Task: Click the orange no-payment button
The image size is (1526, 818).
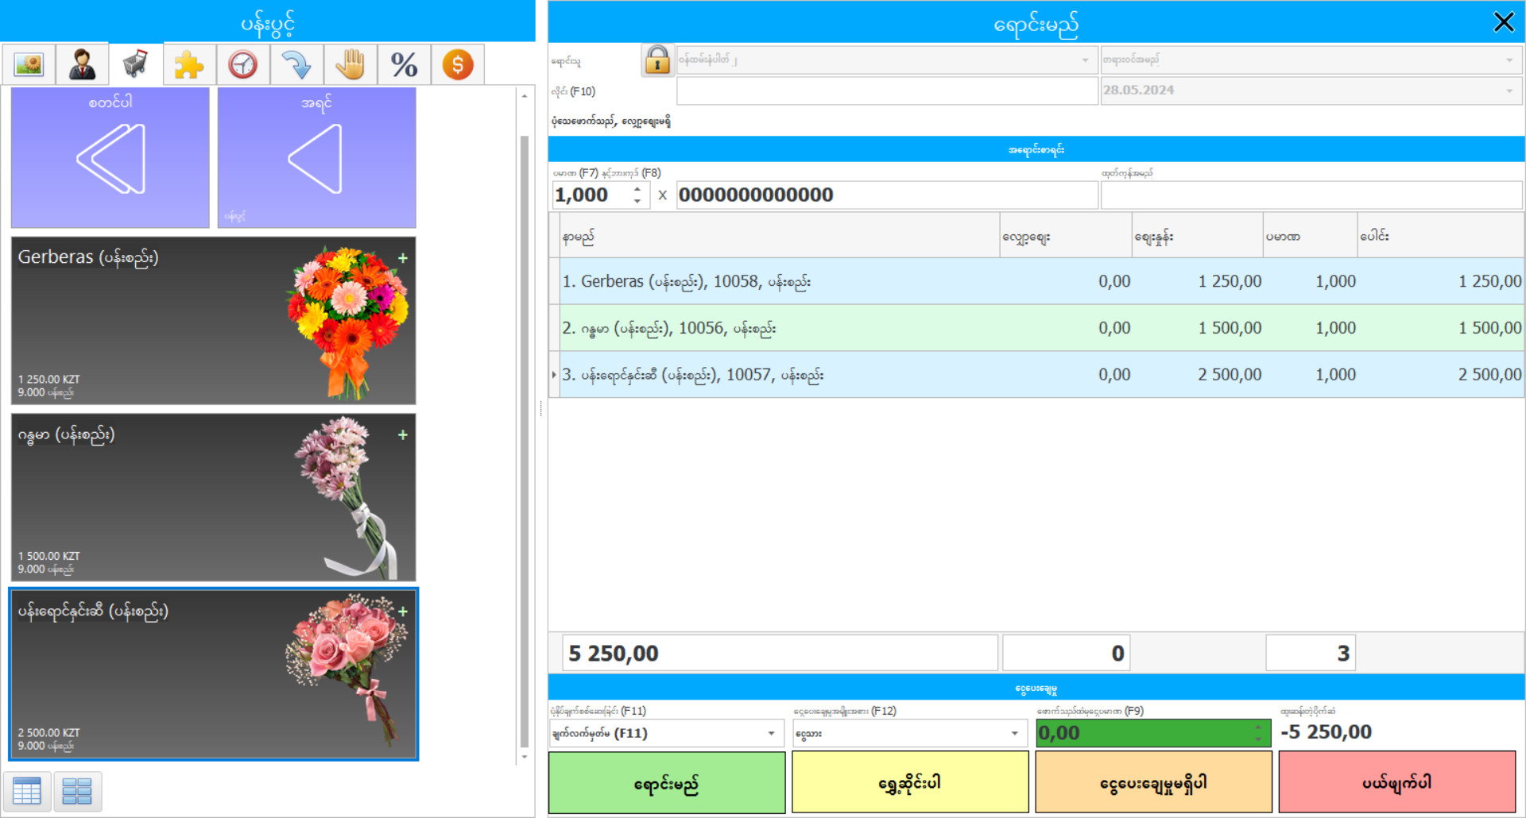Action: pyautogui.click(x=1153, y=783)
